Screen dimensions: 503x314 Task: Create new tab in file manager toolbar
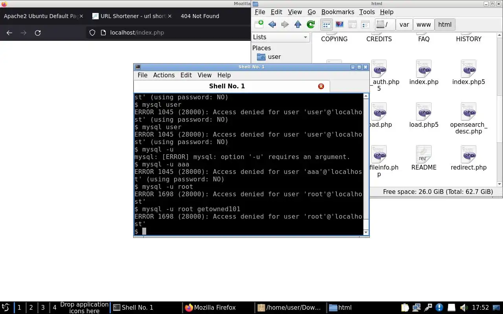point(259,24)
